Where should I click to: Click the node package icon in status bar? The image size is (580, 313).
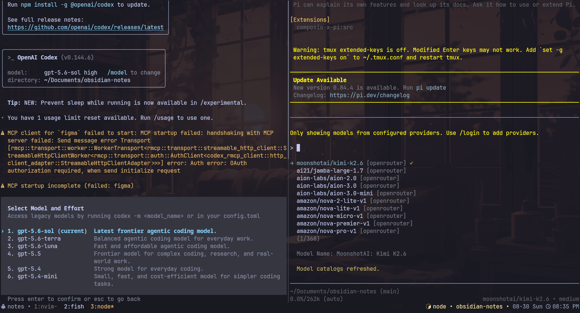pos(428,307)
